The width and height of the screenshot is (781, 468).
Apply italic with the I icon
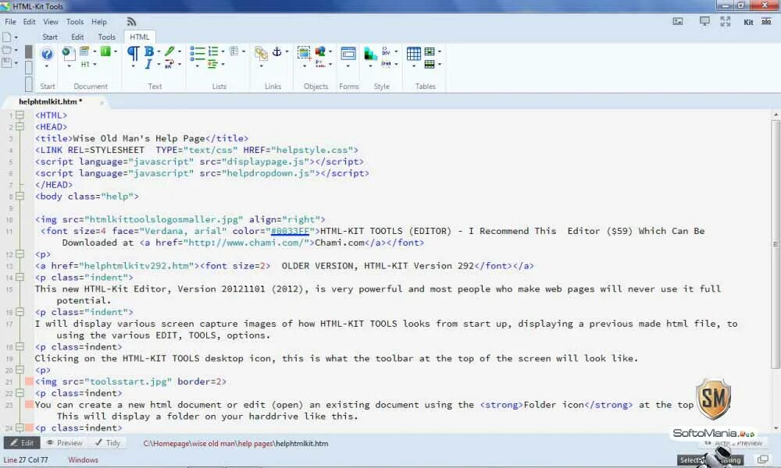coord(148,64)
